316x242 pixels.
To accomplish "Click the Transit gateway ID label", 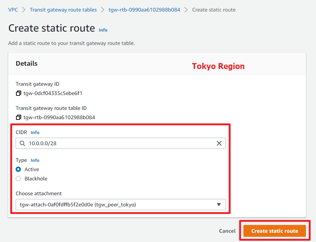I will point(38,84).
